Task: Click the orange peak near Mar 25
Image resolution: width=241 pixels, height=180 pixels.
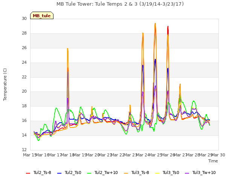Action: click(155, 24)
